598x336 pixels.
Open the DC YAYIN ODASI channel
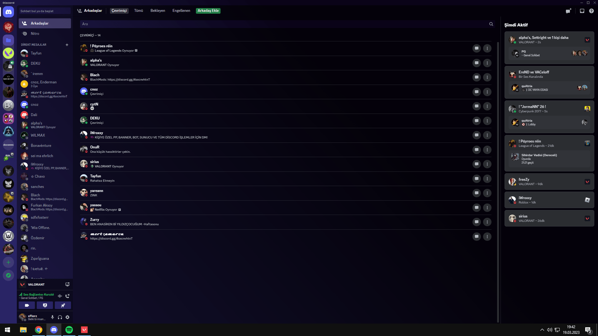pyautogui.click(x=549, y=88)
